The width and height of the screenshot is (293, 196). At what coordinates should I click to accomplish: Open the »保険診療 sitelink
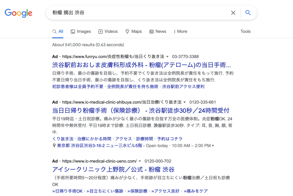pos(137,191)
